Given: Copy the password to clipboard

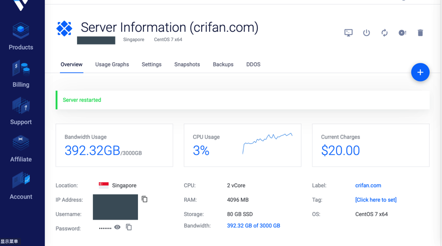Looking at the screenshot, I should coord(129,227).
